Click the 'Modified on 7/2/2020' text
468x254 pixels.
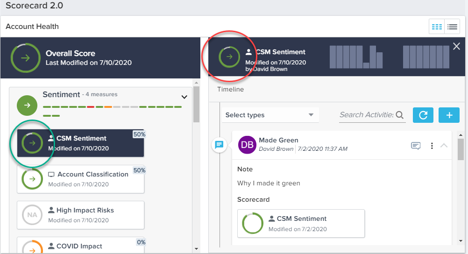point(298,229)
